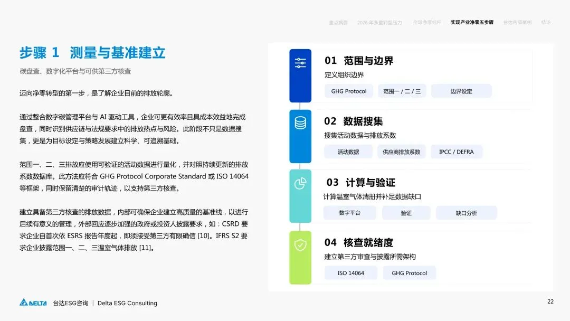Open the 重点摘要 section tab
The image size is (570, 321).
coord(338,23)
